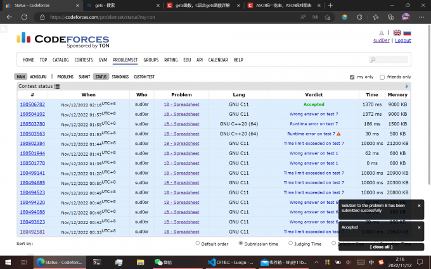
Task: Switch site language to the Russian flag
Action: pyautogui.click(x=407, y=32)
